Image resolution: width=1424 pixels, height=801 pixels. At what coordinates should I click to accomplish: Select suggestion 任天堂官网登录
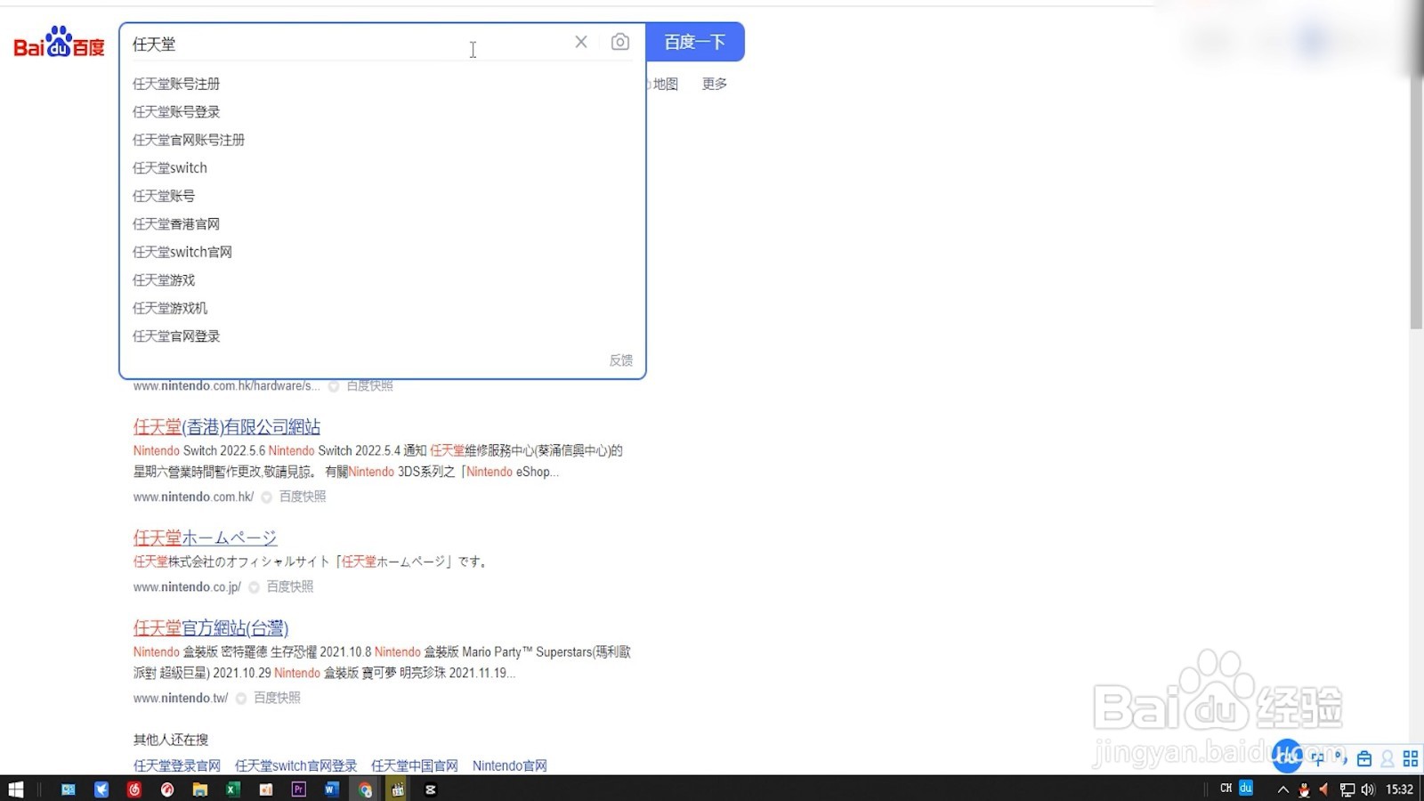(x=176, y=336)
